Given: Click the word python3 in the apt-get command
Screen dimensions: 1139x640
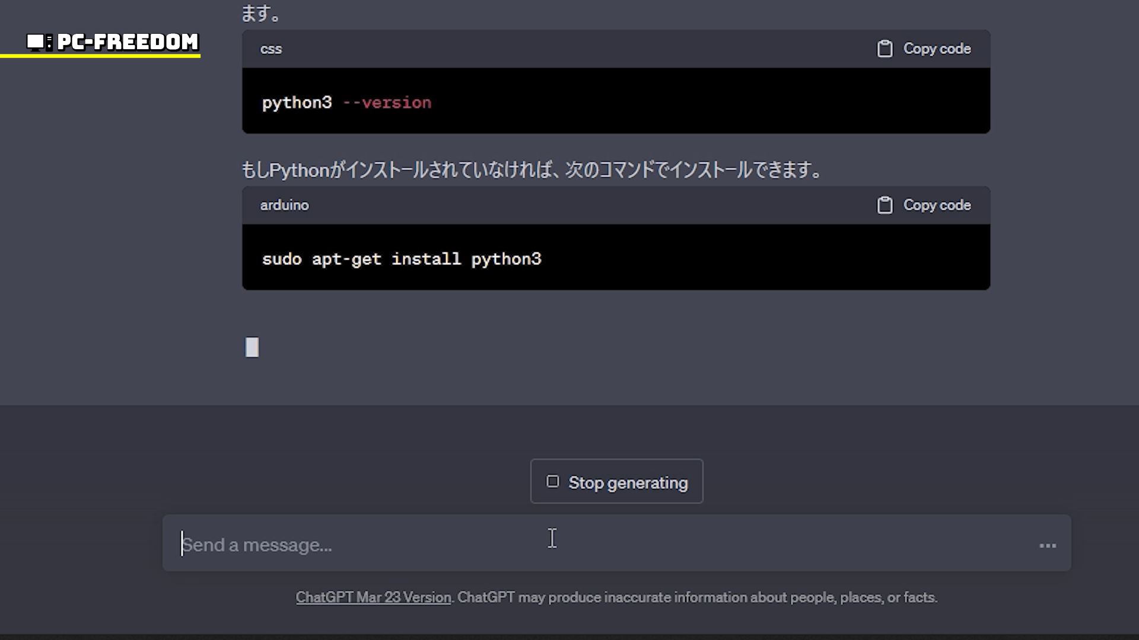Looking at the screenshot, I should click(x=506, y=259).
